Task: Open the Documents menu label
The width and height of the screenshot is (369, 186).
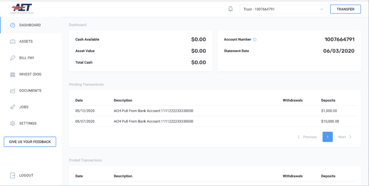Action: coord(30,91)
